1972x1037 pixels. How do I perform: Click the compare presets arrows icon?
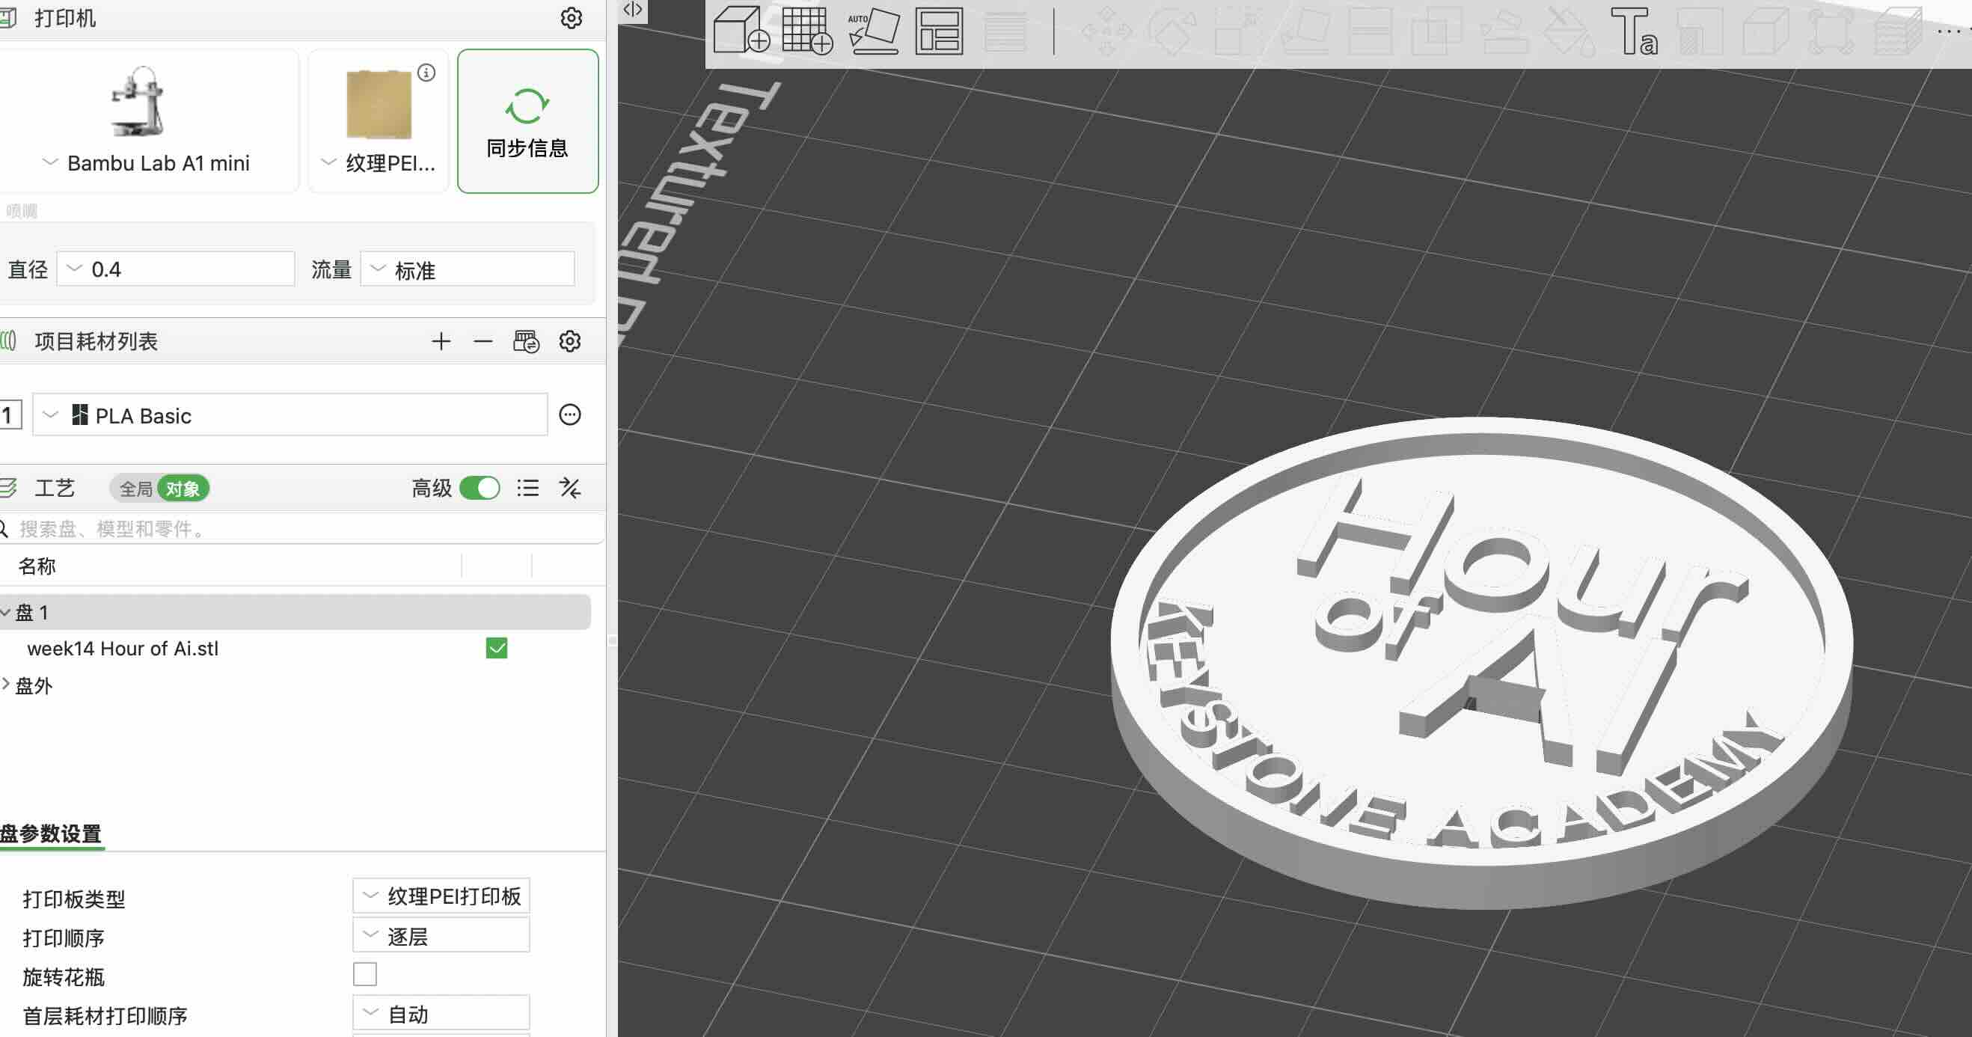pyautogui.click(x=570, y=488)
